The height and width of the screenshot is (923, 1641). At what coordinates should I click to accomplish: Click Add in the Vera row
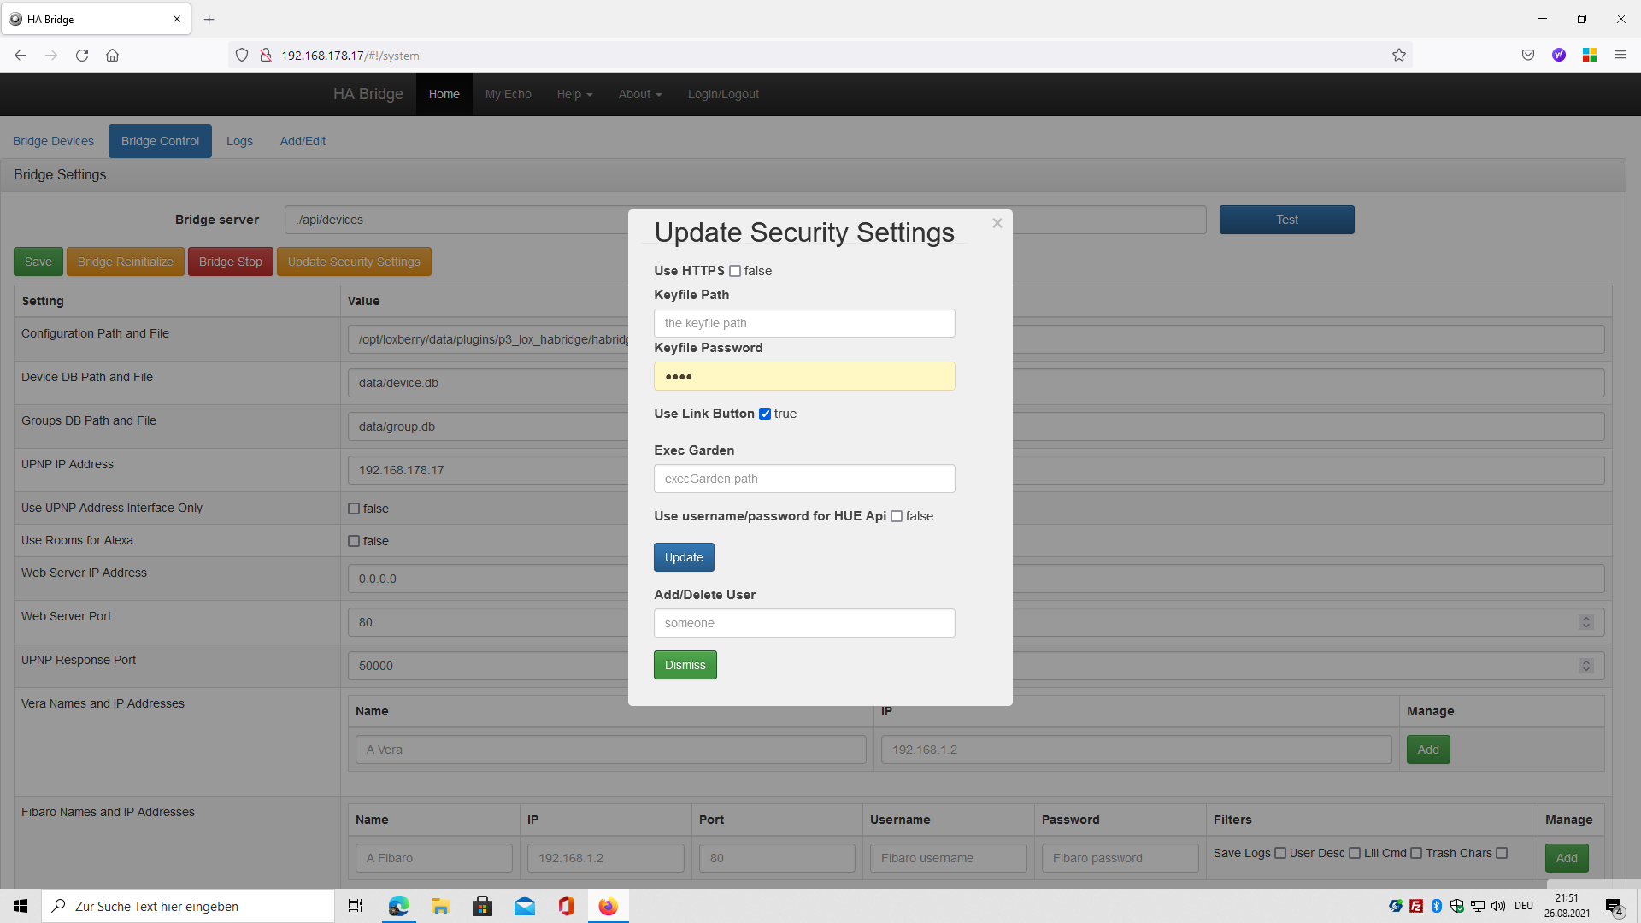coord(1428,750)
